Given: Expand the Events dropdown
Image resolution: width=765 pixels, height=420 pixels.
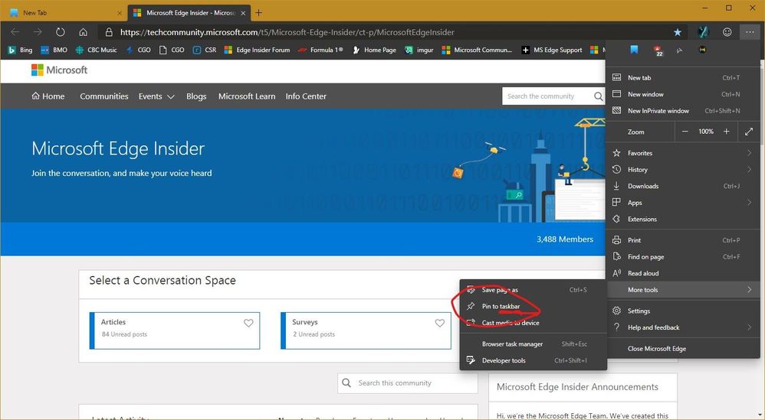Looking at the screenshot, I should tap(156, 96).
